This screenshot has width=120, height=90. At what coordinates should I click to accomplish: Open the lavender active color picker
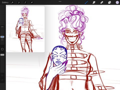(117, 2)
